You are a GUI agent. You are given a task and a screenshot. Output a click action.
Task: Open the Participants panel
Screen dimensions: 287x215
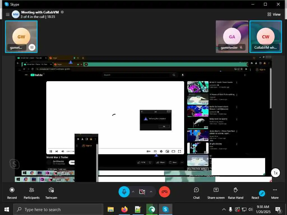point(31,193)
